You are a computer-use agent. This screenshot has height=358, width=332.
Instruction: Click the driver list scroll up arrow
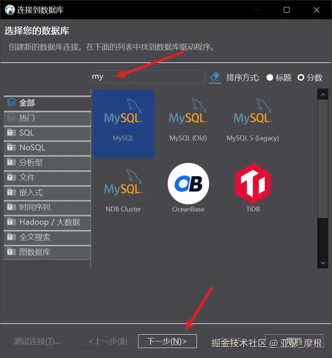[323, 94]
